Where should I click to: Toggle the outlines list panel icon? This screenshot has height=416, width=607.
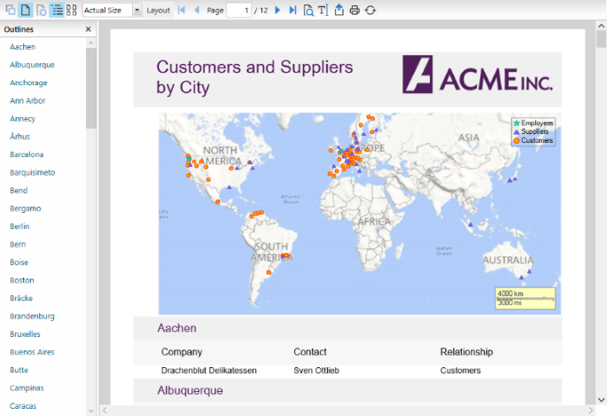coord(57,10)
